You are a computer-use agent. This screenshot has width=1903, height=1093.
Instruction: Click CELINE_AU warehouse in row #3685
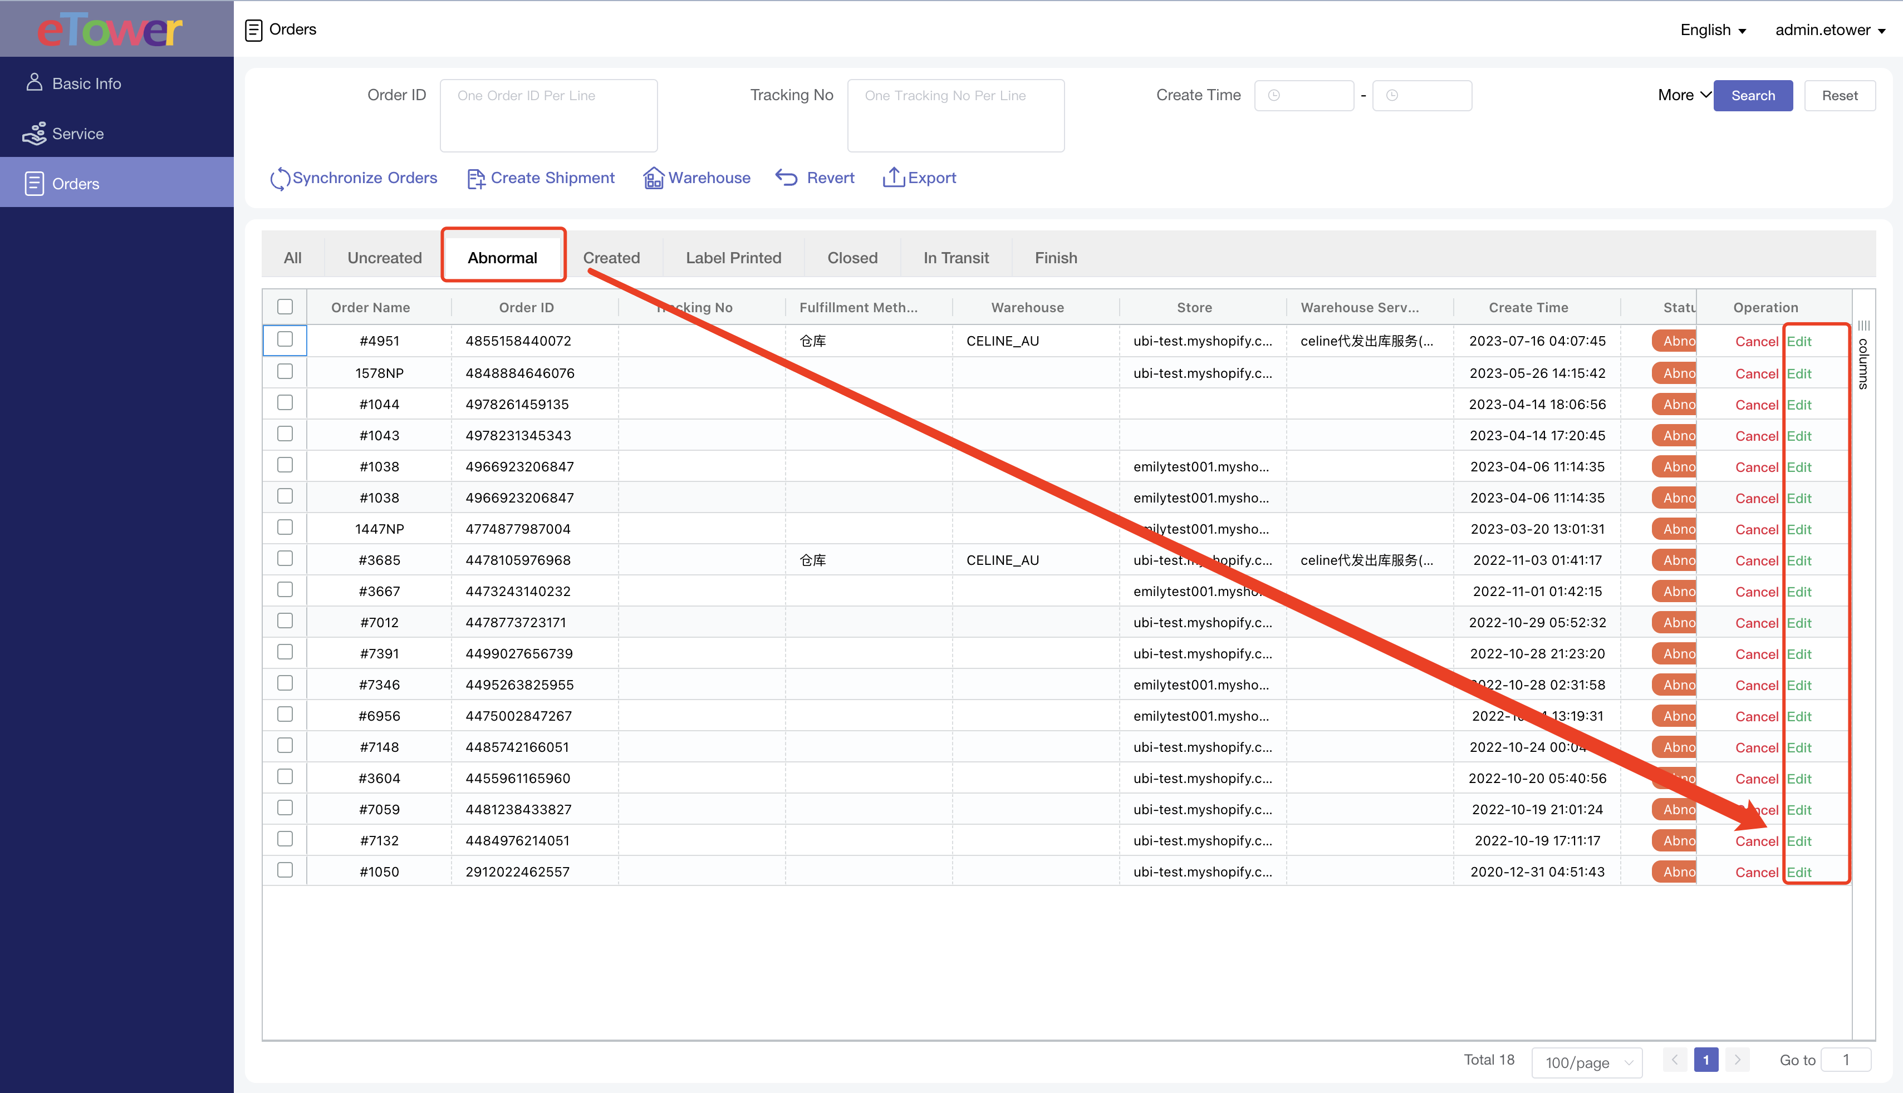pos(1003,560)
